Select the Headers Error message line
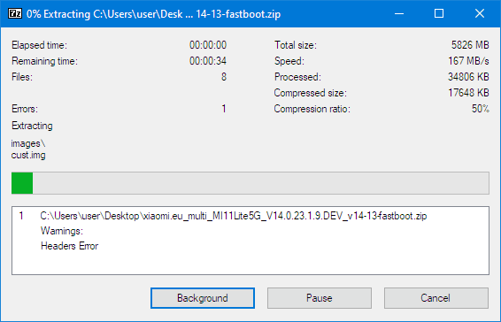The width and height of the screenshot is (501, 322). pyautogui.click(x=69, y=246)
